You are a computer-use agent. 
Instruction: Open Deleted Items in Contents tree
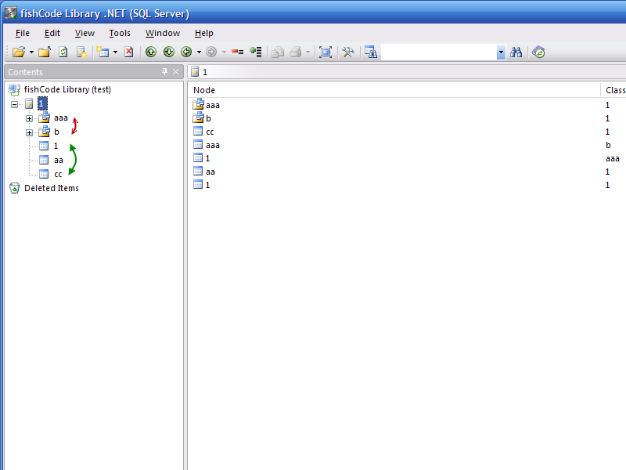click(x=52, y=188)
